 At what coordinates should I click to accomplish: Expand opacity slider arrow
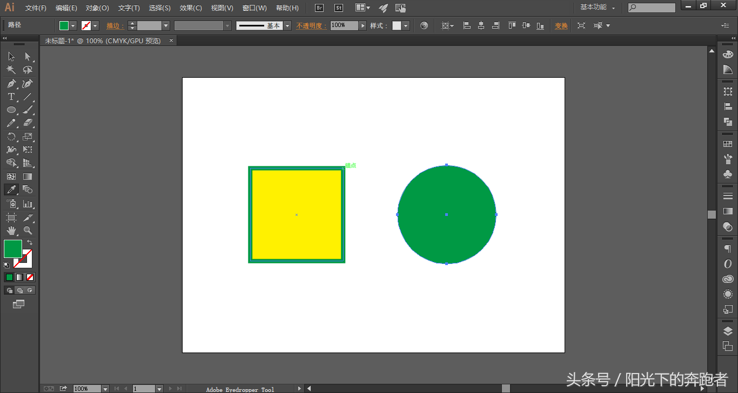coord(363,25)
